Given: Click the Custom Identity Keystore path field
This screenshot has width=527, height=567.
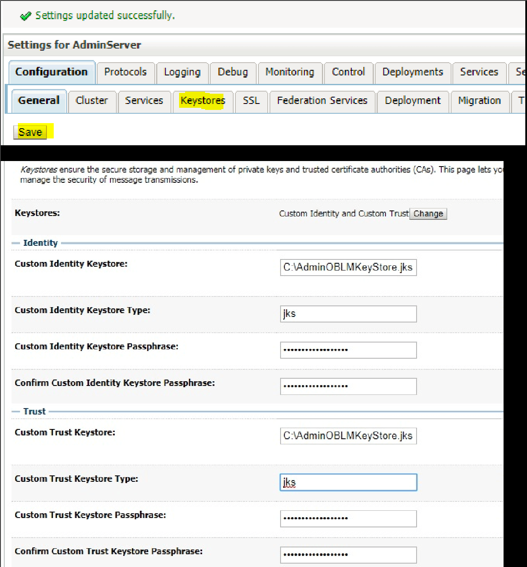Looking at the screenshot, I should click(348, 268).
